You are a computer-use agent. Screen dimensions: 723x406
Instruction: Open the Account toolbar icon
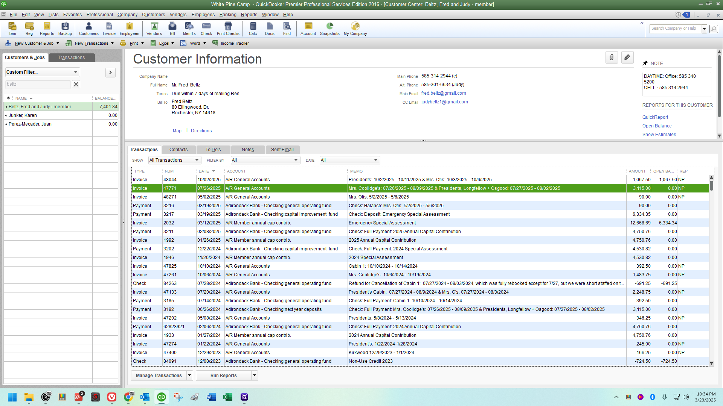point(308,29)
